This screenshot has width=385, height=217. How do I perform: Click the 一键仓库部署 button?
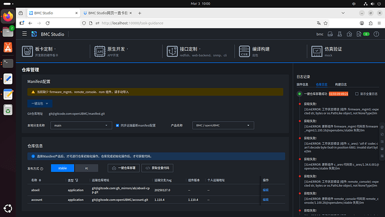123,168
